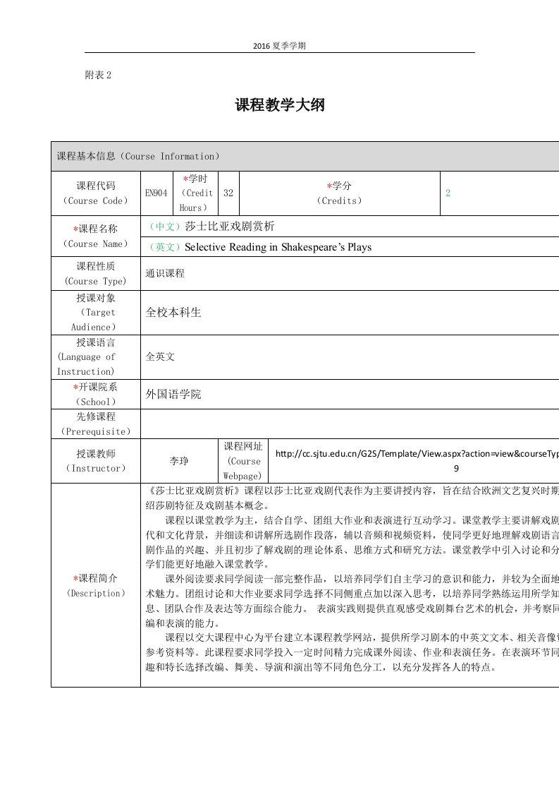Viewport: 559px width, 792px height.
Task: Click the credit hours value '32'
Action: click(228, 193)
